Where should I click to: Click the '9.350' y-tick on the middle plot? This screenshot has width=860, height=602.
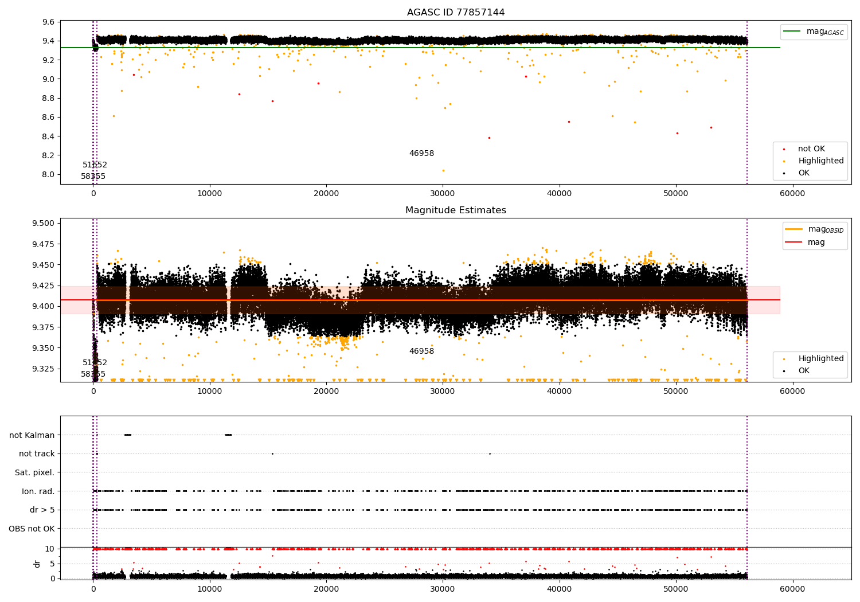click(x=44, y=348)
